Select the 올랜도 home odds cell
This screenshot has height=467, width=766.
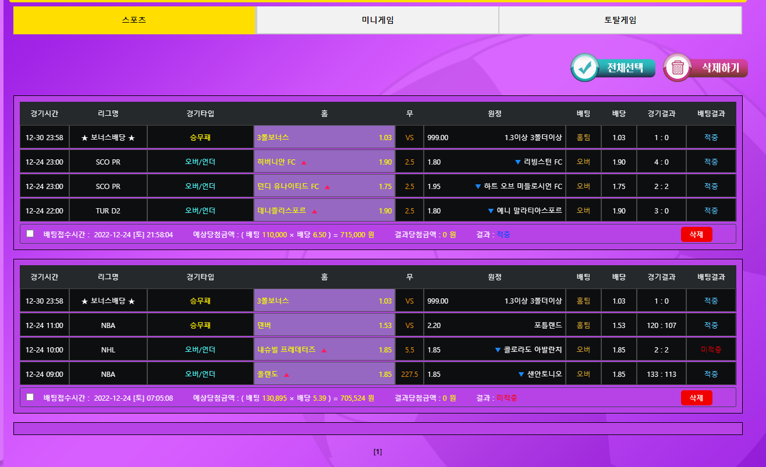coord(324,375)
